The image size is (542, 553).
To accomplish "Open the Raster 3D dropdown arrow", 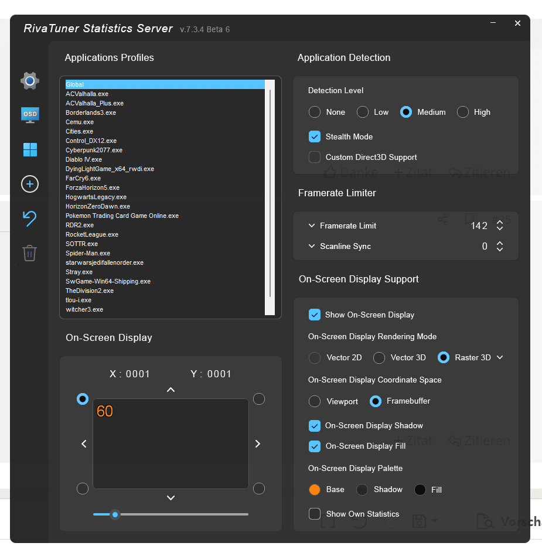I will pyautogui.click(x=500, y=357).
